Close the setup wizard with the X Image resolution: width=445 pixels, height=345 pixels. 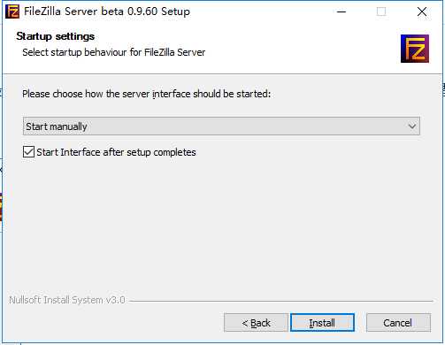[422, 11]
